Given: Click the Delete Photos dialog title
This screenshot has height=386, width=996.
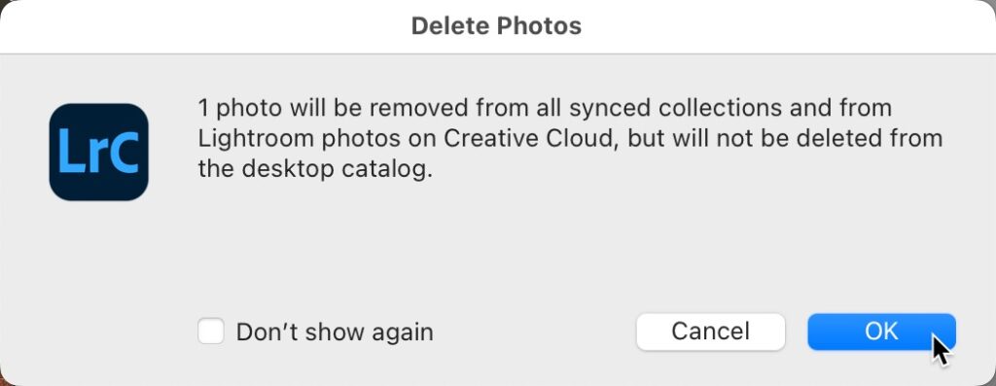Looking at the screenshot, I should [496, 26].
